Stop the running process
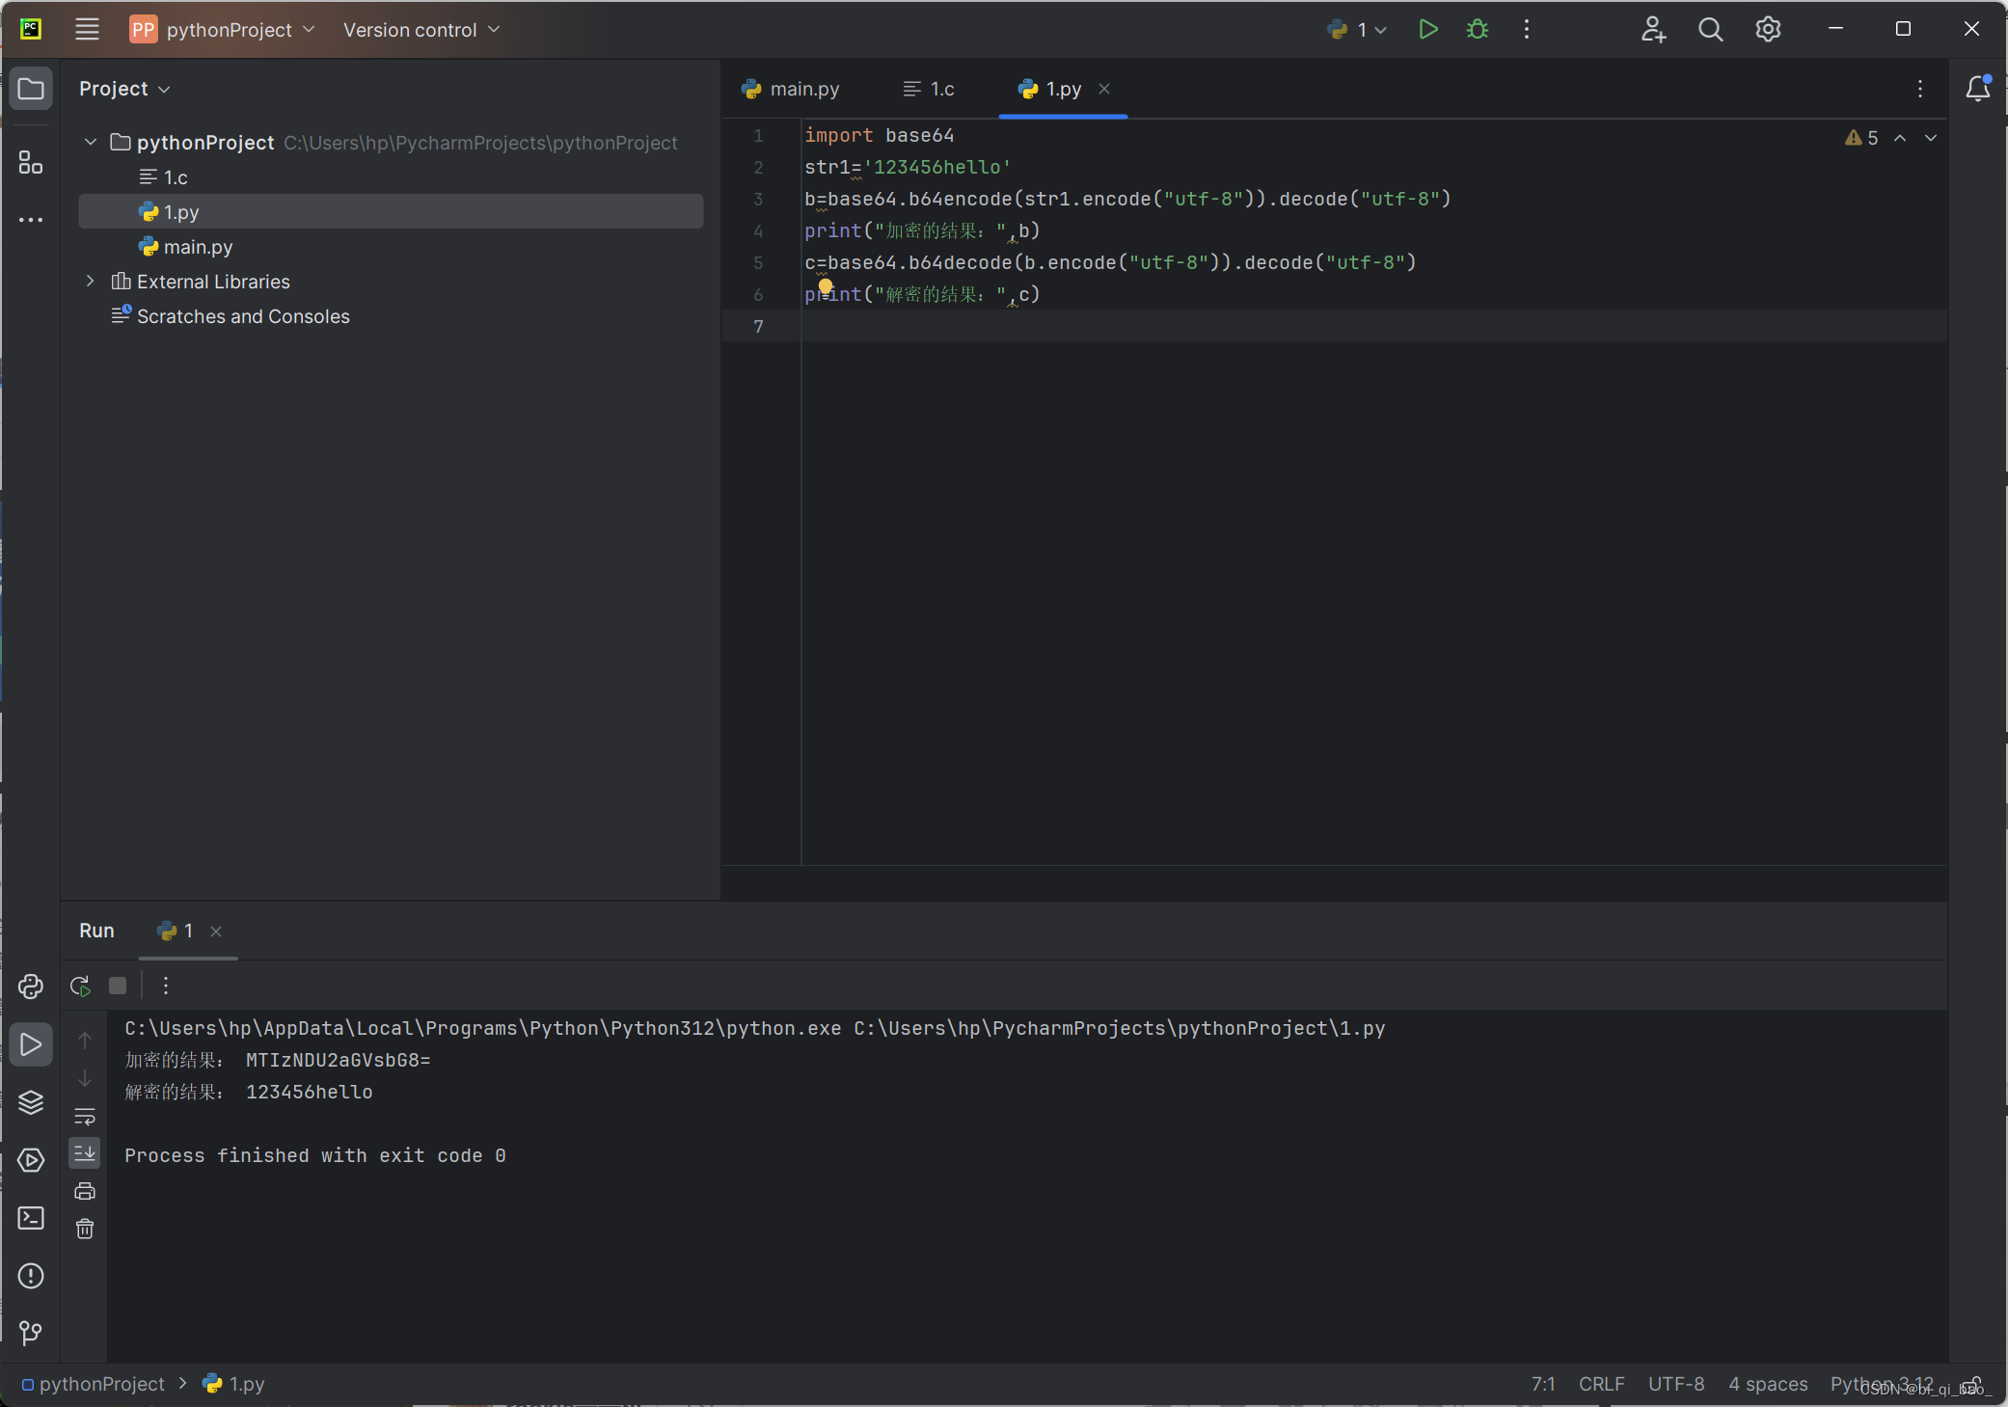 click(117, 986)
